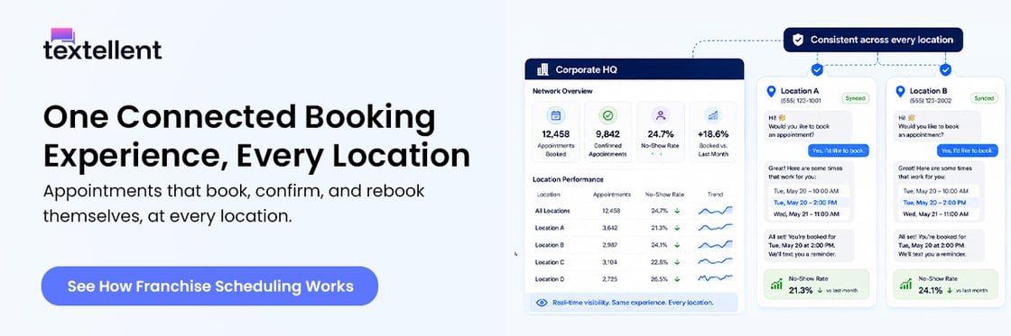Click the No-Show Rate column header
This screenshot has width=1011, height=336.
(x=664, y=195)
